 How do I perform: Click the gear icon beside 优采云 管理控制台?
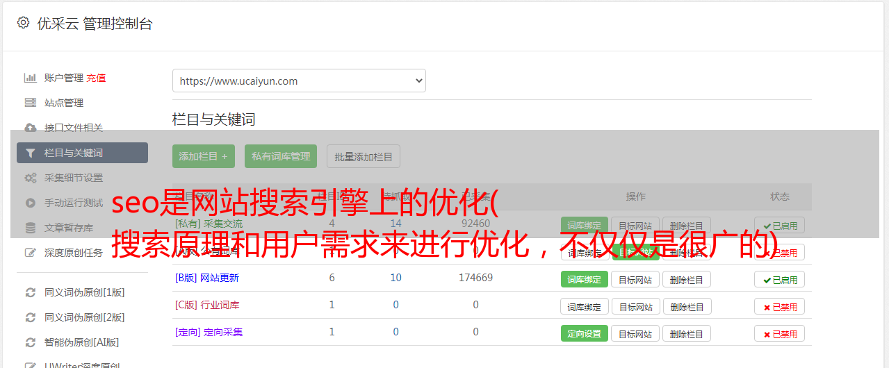(23, 23)
